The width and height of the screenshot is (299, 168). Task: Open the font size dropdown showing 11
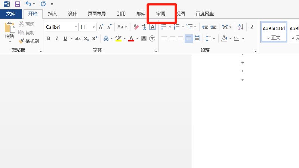(x=93, y=27)
